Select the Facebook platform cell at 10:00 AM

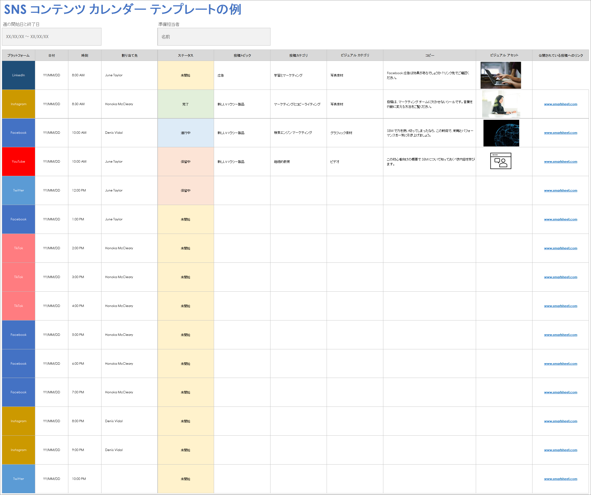(x=18, y=132)
